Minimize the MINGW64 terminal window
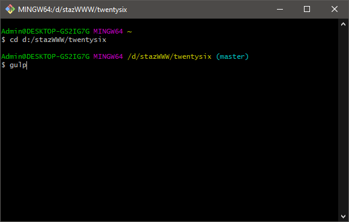This screenshot has height=222, width=349. coord(280,10)
